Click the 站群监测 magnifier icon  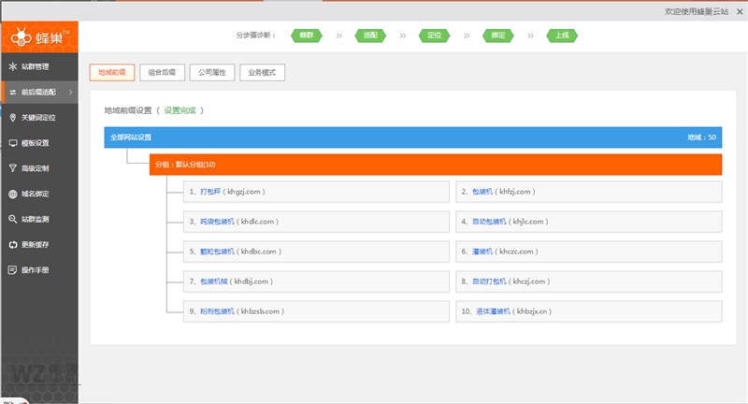[13, 219]
